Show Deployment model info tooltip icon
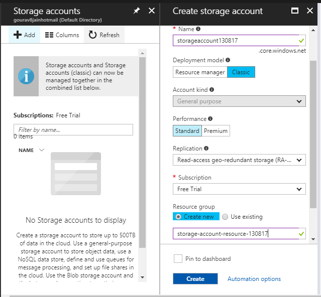 (x=228, y=60)
